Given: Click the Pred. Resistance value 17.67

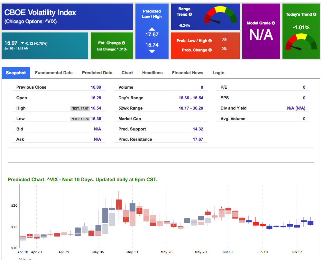Looking at the screenshot, I should coord(198,139).
